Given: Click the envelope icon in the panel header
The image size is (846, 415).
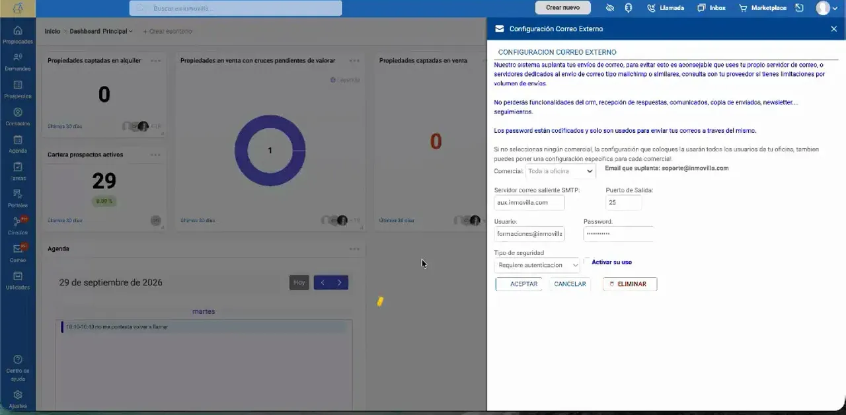Looking at the screenshot, I should pyautogui.click(x=499, y=29).
